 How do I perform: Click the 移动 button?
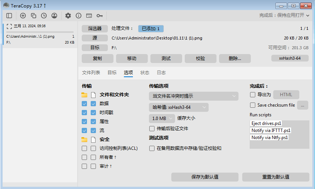132,59
